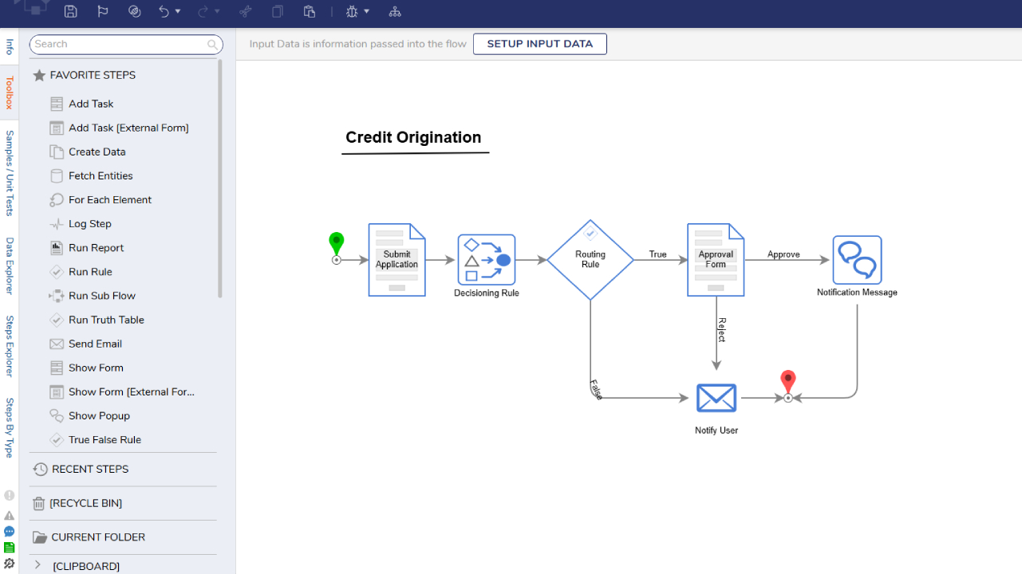The width and height of the screenshot is (1022, 574).
Task: Select the Decisioning Rule step icon
Action: click(487, 260)
